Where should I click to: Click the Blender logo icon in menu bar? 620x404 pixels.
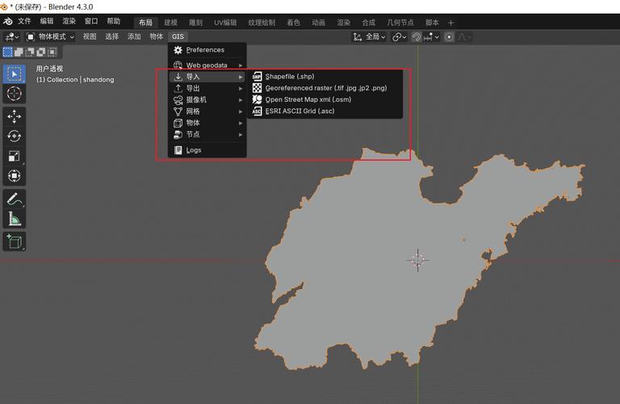click(7, 21)
